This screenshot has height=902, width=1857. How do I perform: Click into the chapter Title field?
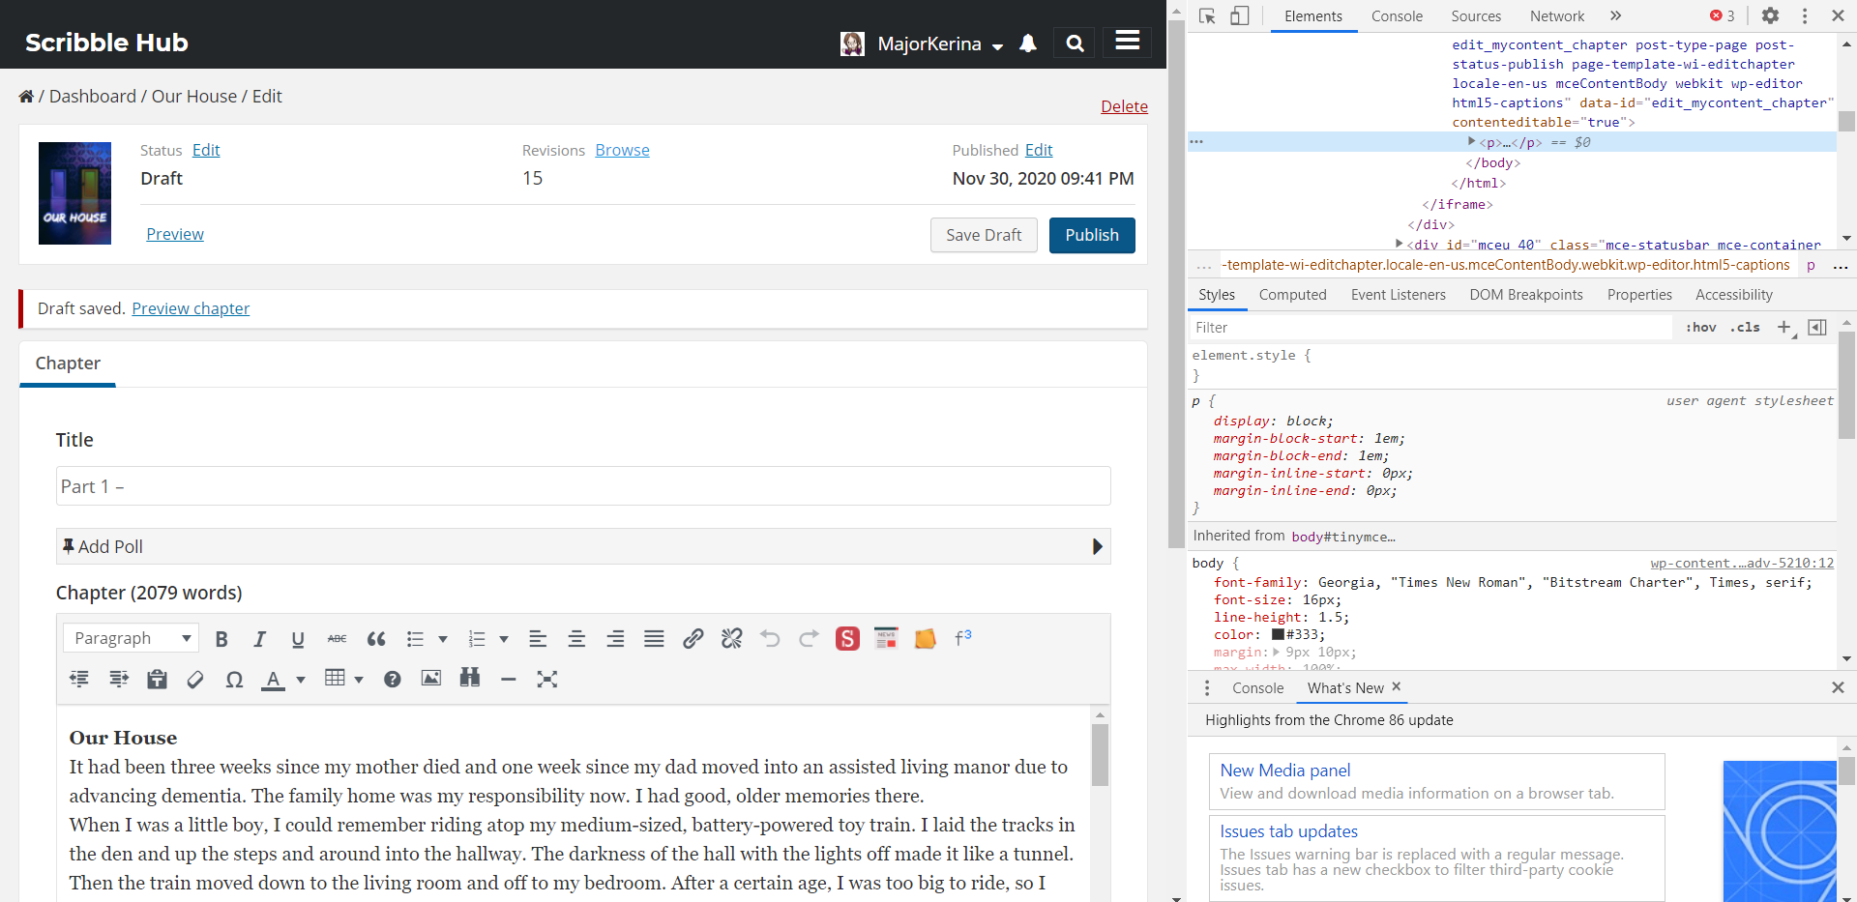(x=582, y=486)
